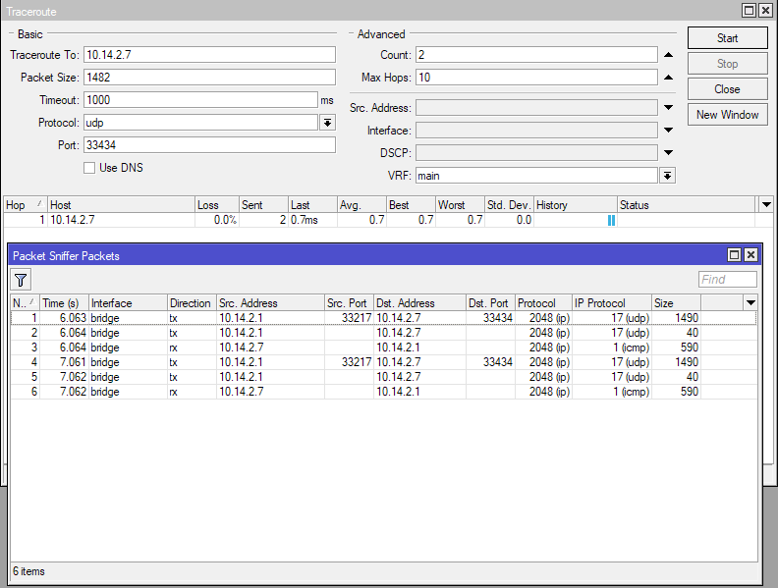Select packet 2 with size 40
778x588 pixels.
click(384, 333)
